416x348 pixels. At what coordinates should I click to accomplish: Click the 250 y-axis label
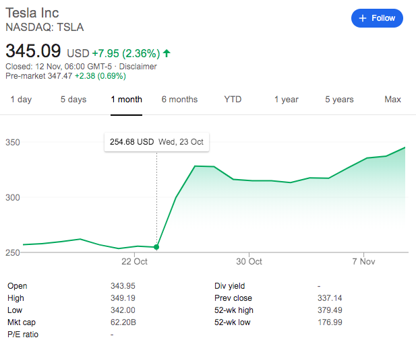[x=12, y=252]
